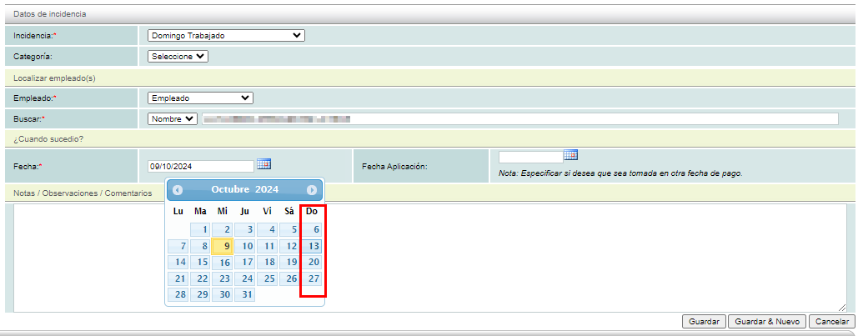The image size is (858, 336).
Task: Select highlighted day 9 in calendar
Action: [x=223, y=246]
